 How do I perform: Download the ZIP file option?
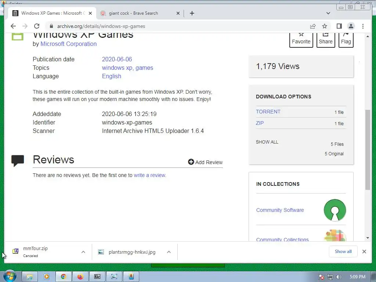coord(260,123)
